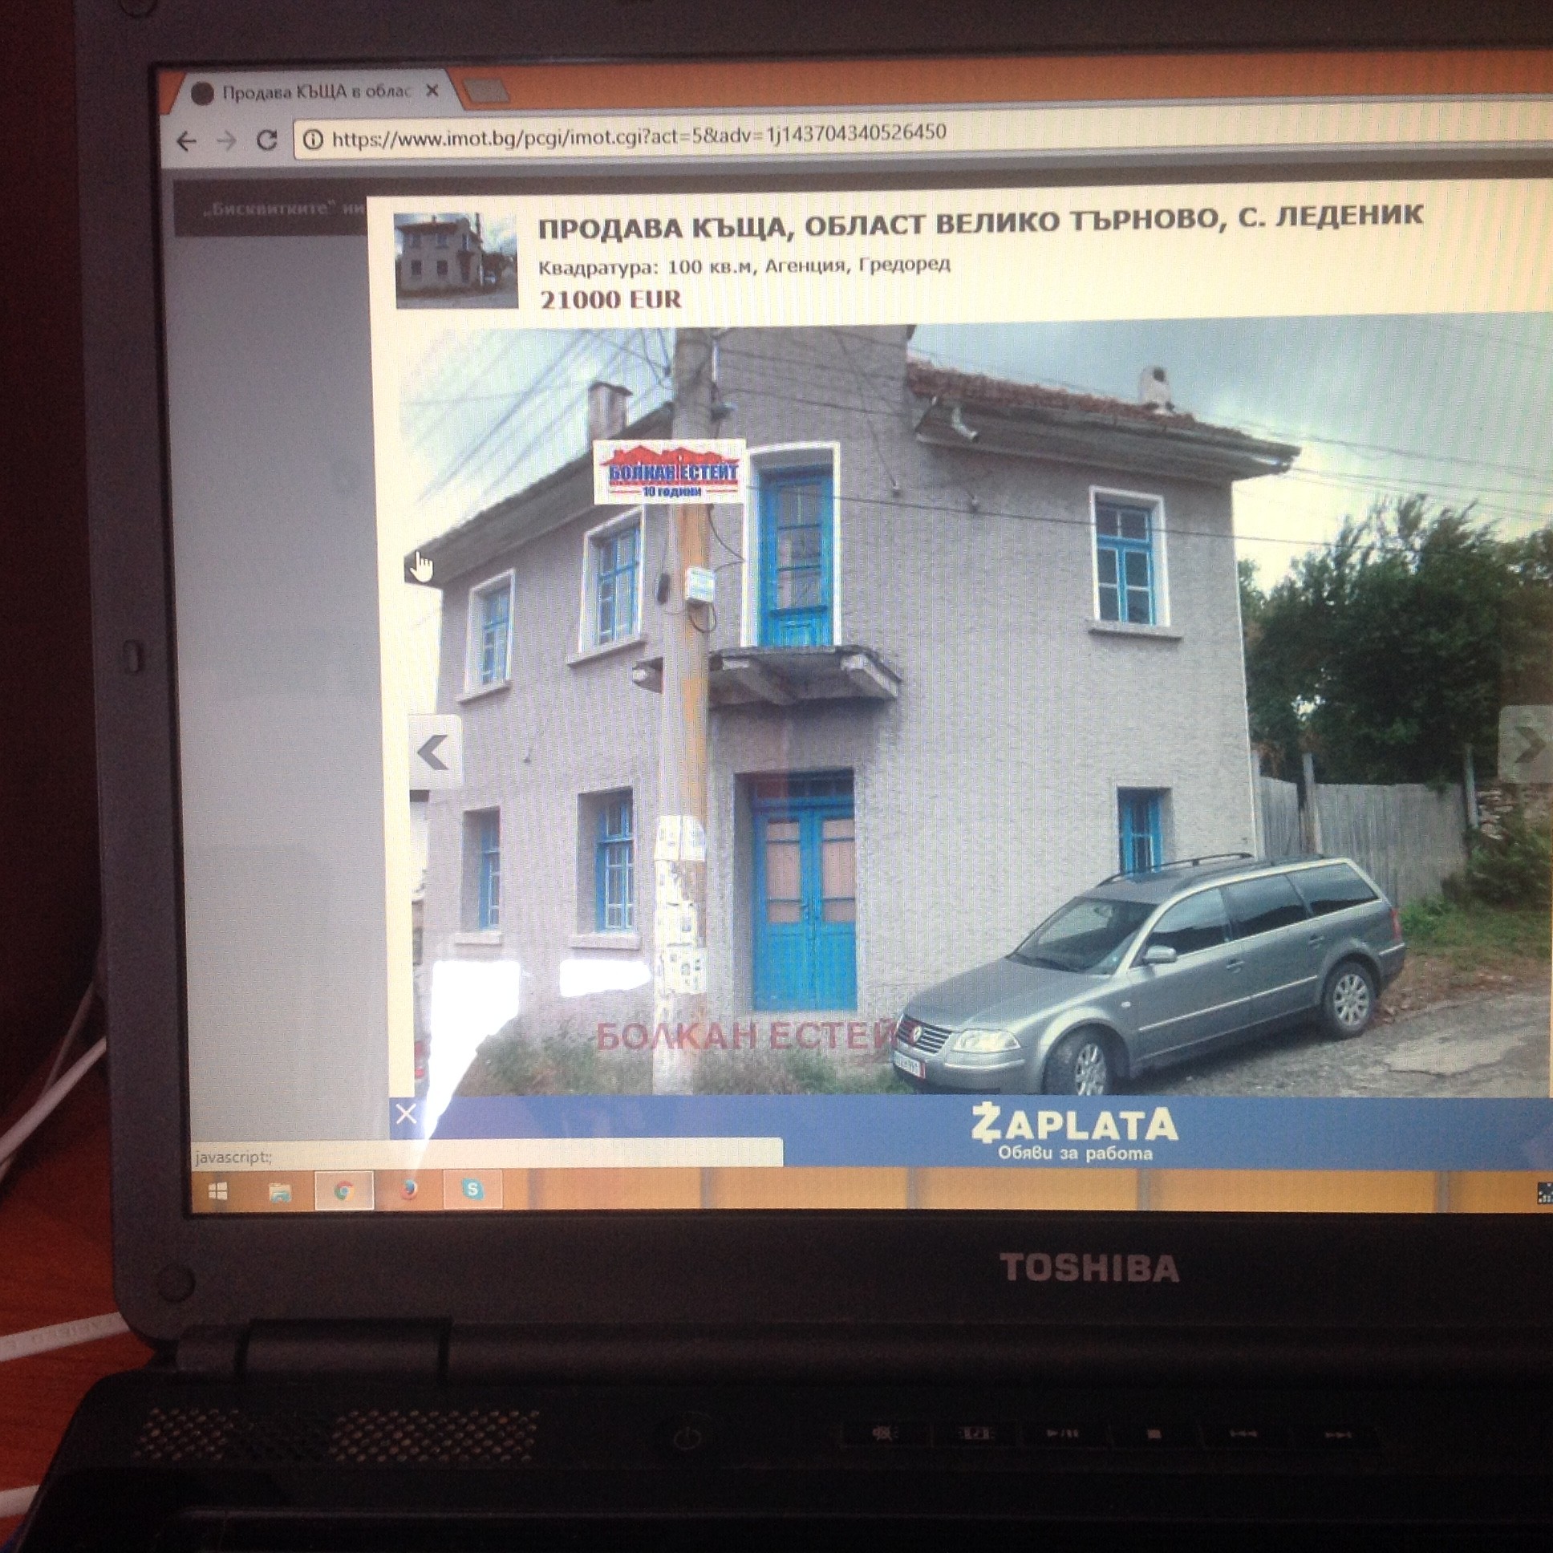Close the Продава КЪЩА browser tab
Image resolution: width=1553 pixels, height=1553 pixels.
432,91
